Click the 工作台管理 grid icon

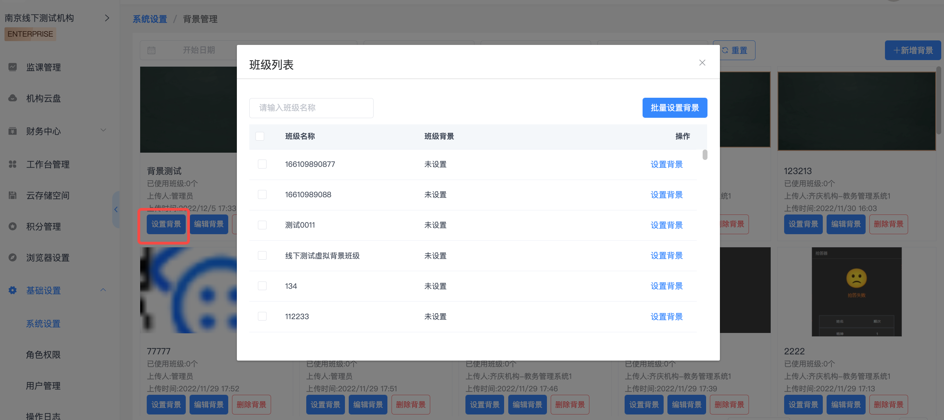(x=12, y=164)
